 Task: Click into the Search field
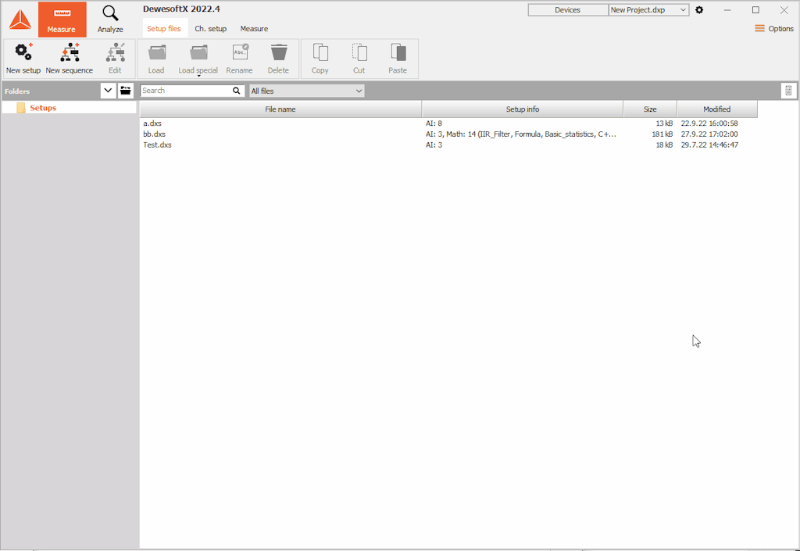click(x=186, y=91)
